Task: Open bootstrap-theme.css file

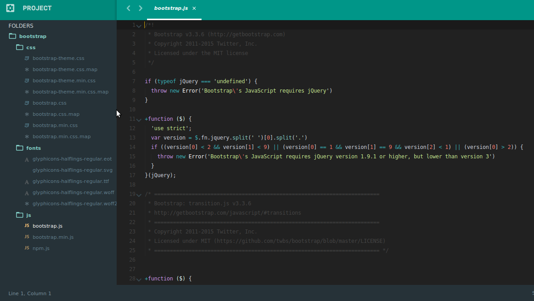Action: click(58, 58)
